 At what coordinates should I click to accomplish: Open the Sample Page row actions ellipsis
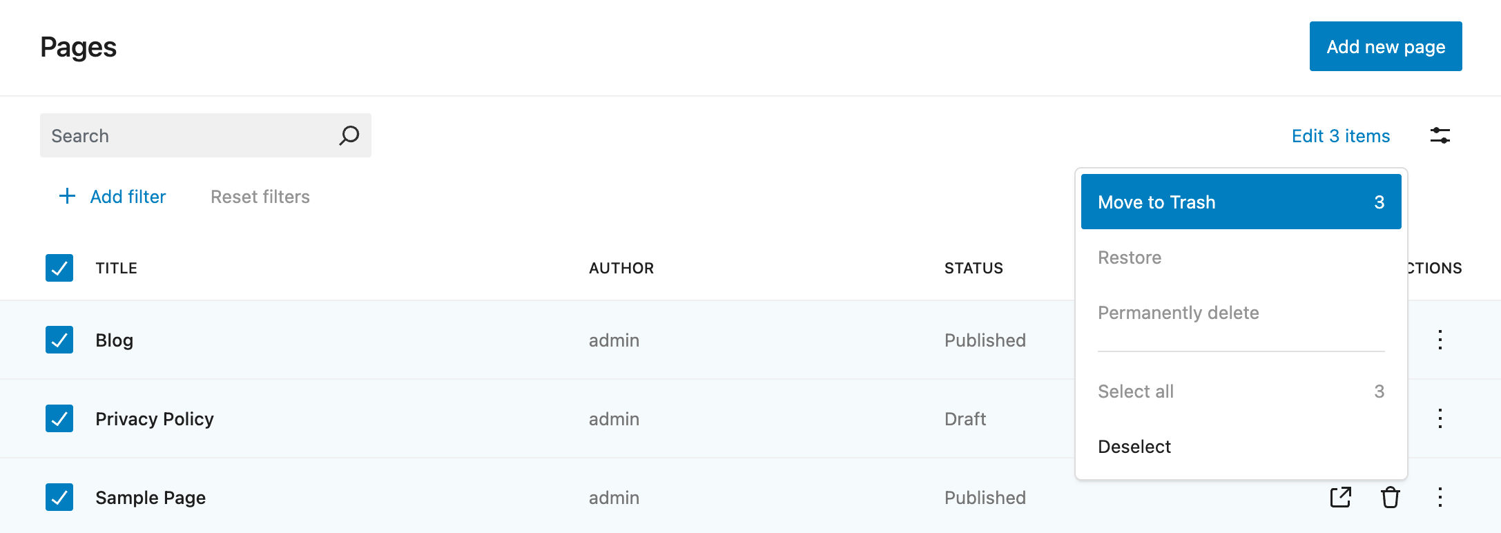(x=1440, y=497)
